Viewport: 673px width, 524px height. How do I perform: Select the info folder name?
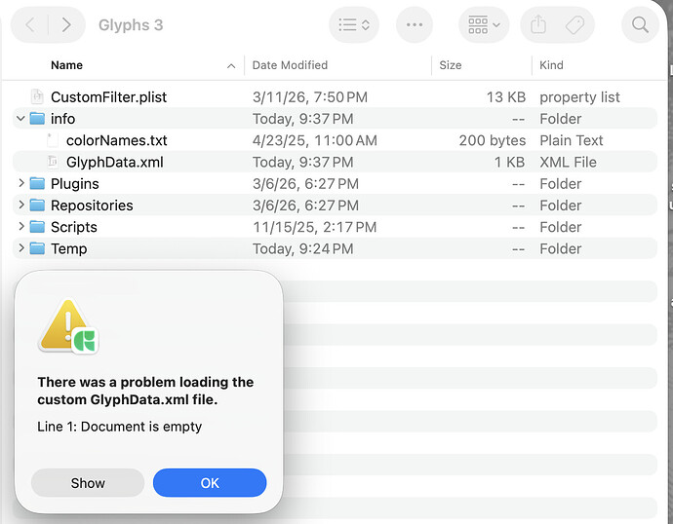pos(62,119)
